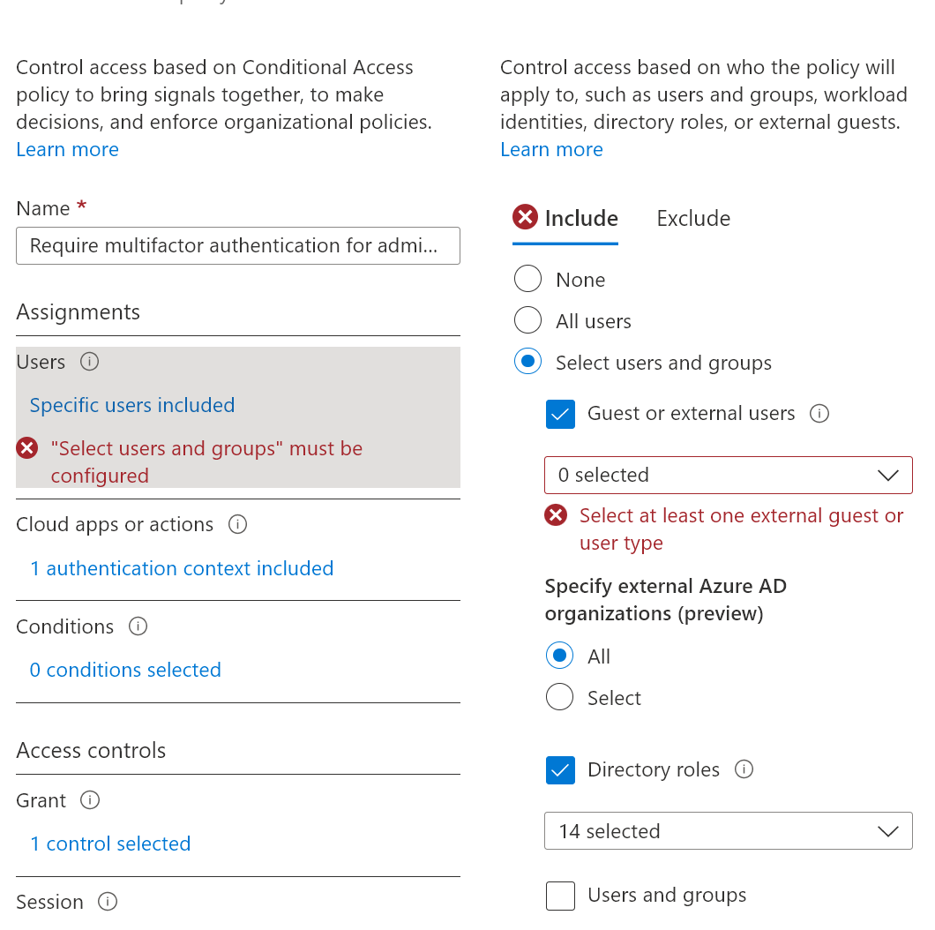Click the info icon beside Directory roles
The width and height of the screenshot is (935, 930).
click(744, 769)
